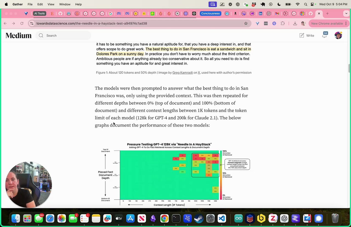The width and height of the screenshot is (351, 227).
Task: Open FaceTime in the Dock
Action: (x=73, y=219)
